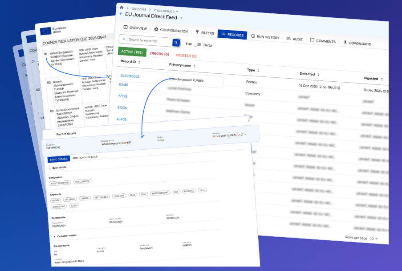Open the Downloads tab
Screen dimensions: 402x271
coord(357,43)
